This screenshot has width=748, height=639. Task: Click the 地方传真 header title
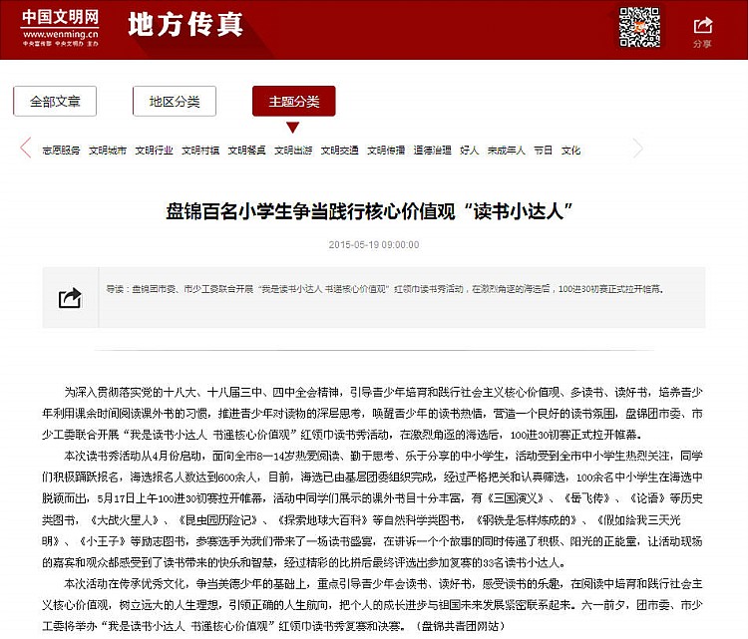(186, 25)
